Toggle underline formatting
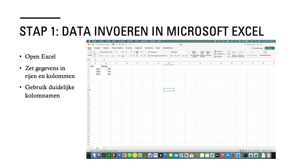Viewport: 299px width, 168px height. pos(105,55)
